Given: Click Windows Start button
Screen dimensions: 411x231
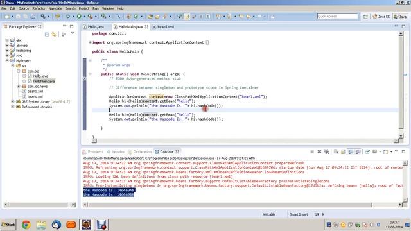Looking at the screenshot, I should point(8,225).
